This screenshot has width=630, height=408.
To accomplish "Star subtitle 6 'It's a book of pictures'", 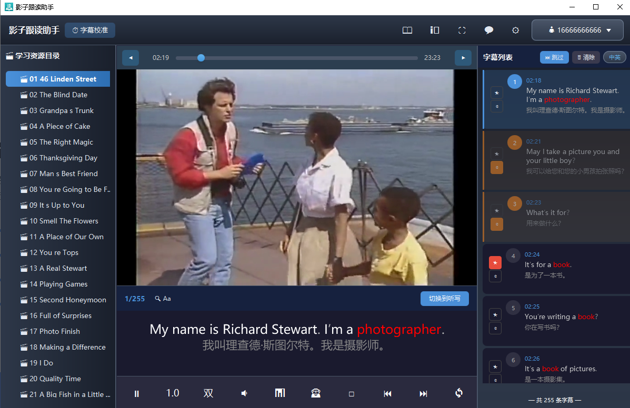I will [495, 366].
